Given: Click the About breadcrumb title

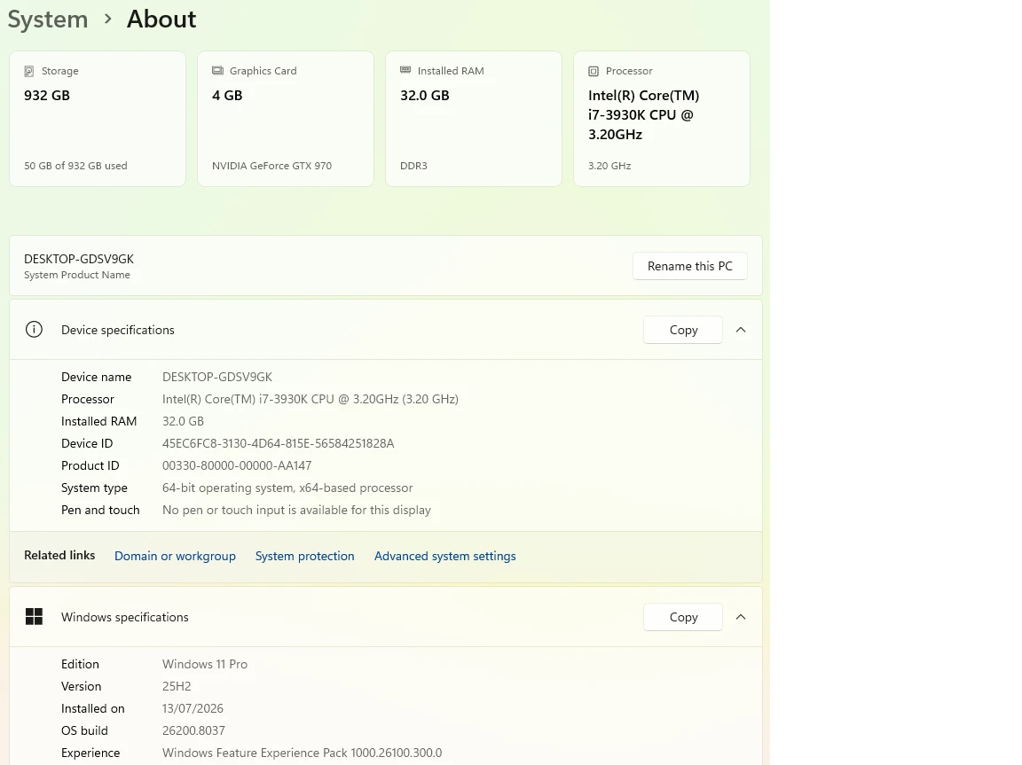Looking at the screenshot, I should click(x=161, y=19).
